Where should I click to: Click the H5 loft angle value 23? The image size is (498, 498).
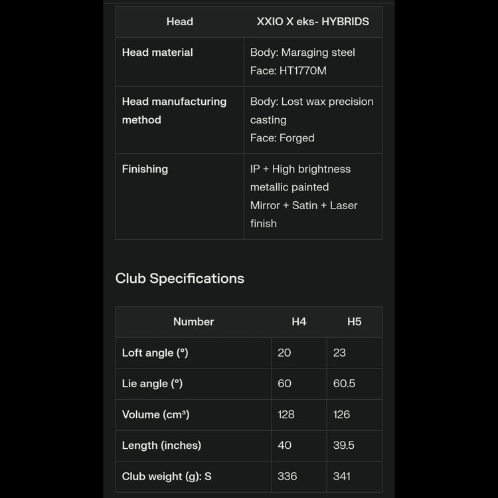click(339, 353)
